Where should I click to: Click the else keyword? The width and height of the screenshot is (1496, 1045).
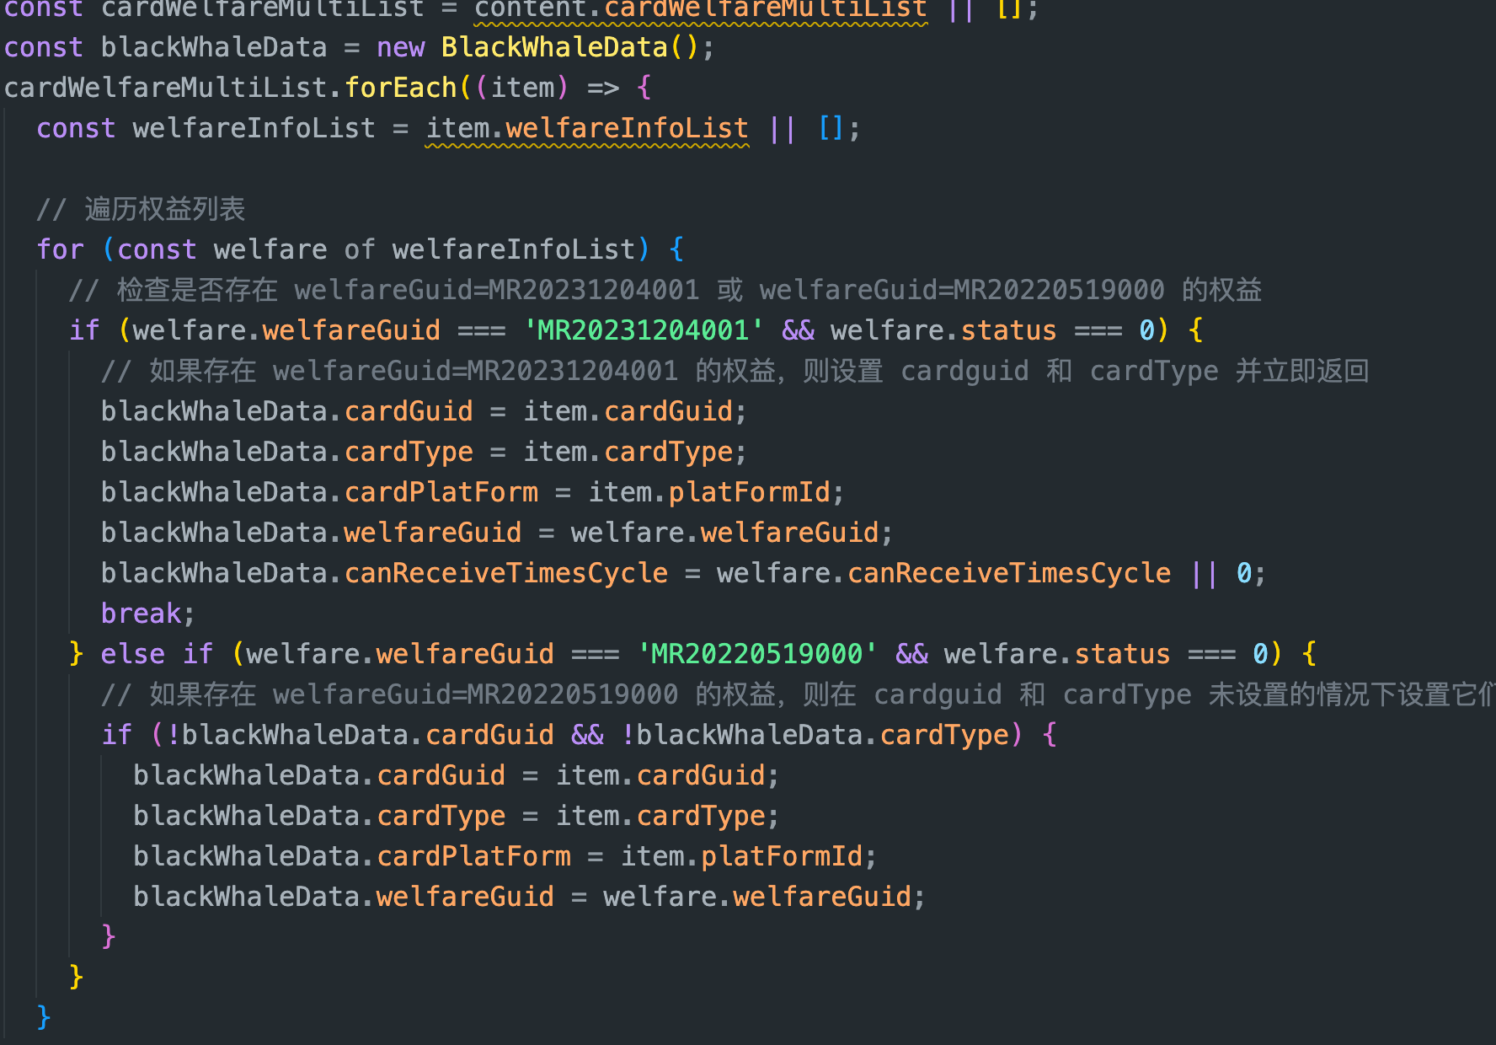pyautogui.click(x=132, y=654)
